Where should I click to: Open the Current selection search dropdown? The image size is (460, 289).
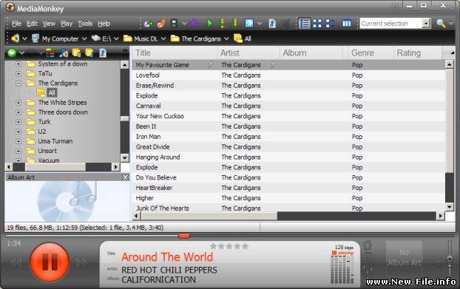(426, 24)
